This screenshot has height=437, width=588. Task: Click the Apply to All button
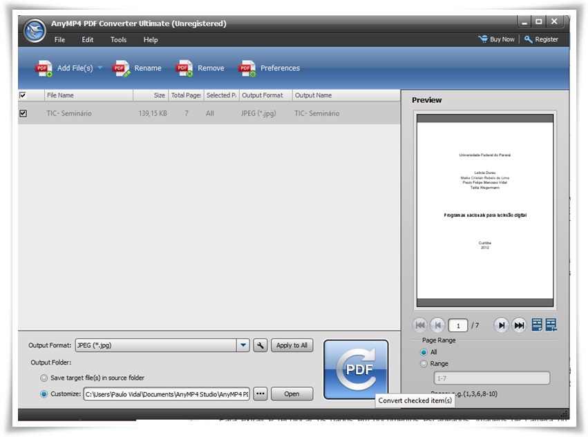[x=292, y=345]
